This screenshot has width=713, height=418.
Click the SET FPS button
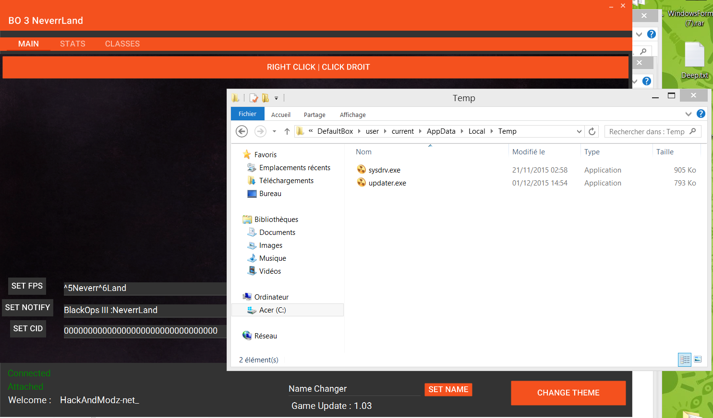click(27, 286)
